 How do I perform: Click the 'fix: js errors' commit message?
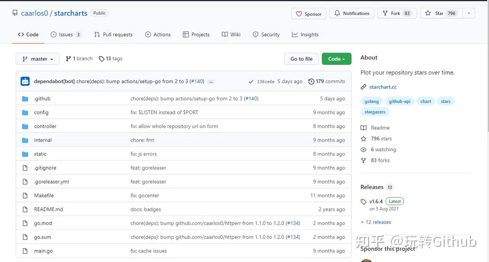[143, 154]
